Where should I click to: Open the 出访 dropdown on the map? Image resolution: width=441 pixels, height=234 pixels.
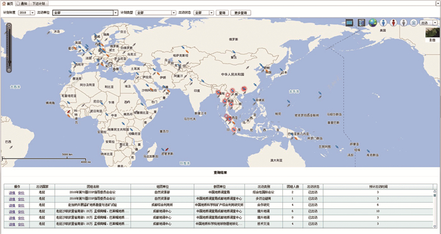click(x=428, y=23)
